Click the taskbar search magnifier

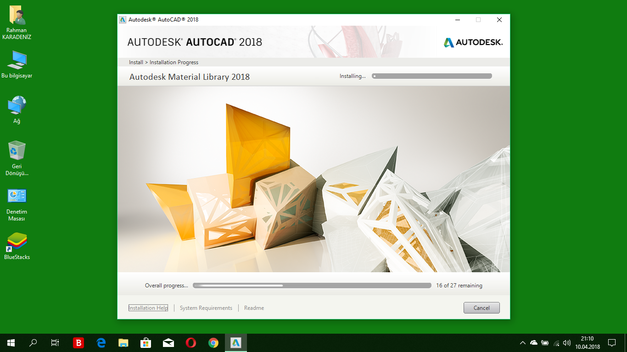pyautogui.click(x=33, y=343)
